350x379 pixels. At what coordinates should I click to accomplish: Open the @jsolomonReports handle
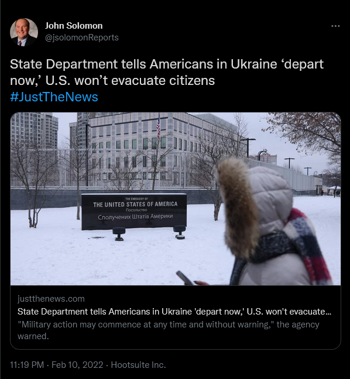(x=81, y=37)
